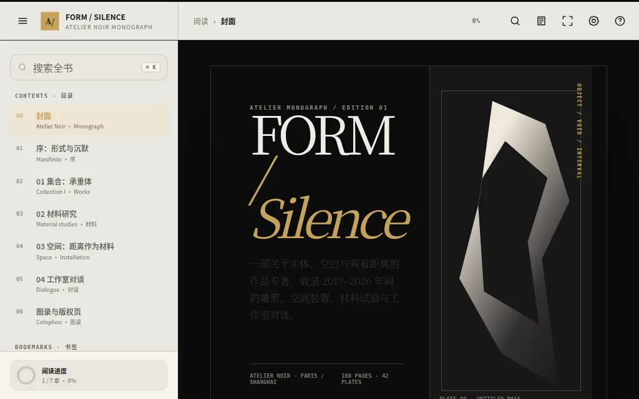Click the gold Silence cover title
639x399 pixels.
[x=331, y=219]
